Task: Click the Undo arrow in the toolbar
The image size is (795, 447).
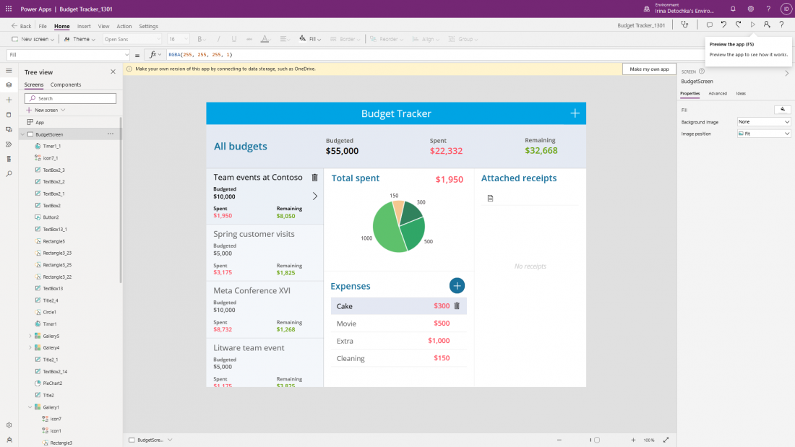Action: [x=723, y=25]
